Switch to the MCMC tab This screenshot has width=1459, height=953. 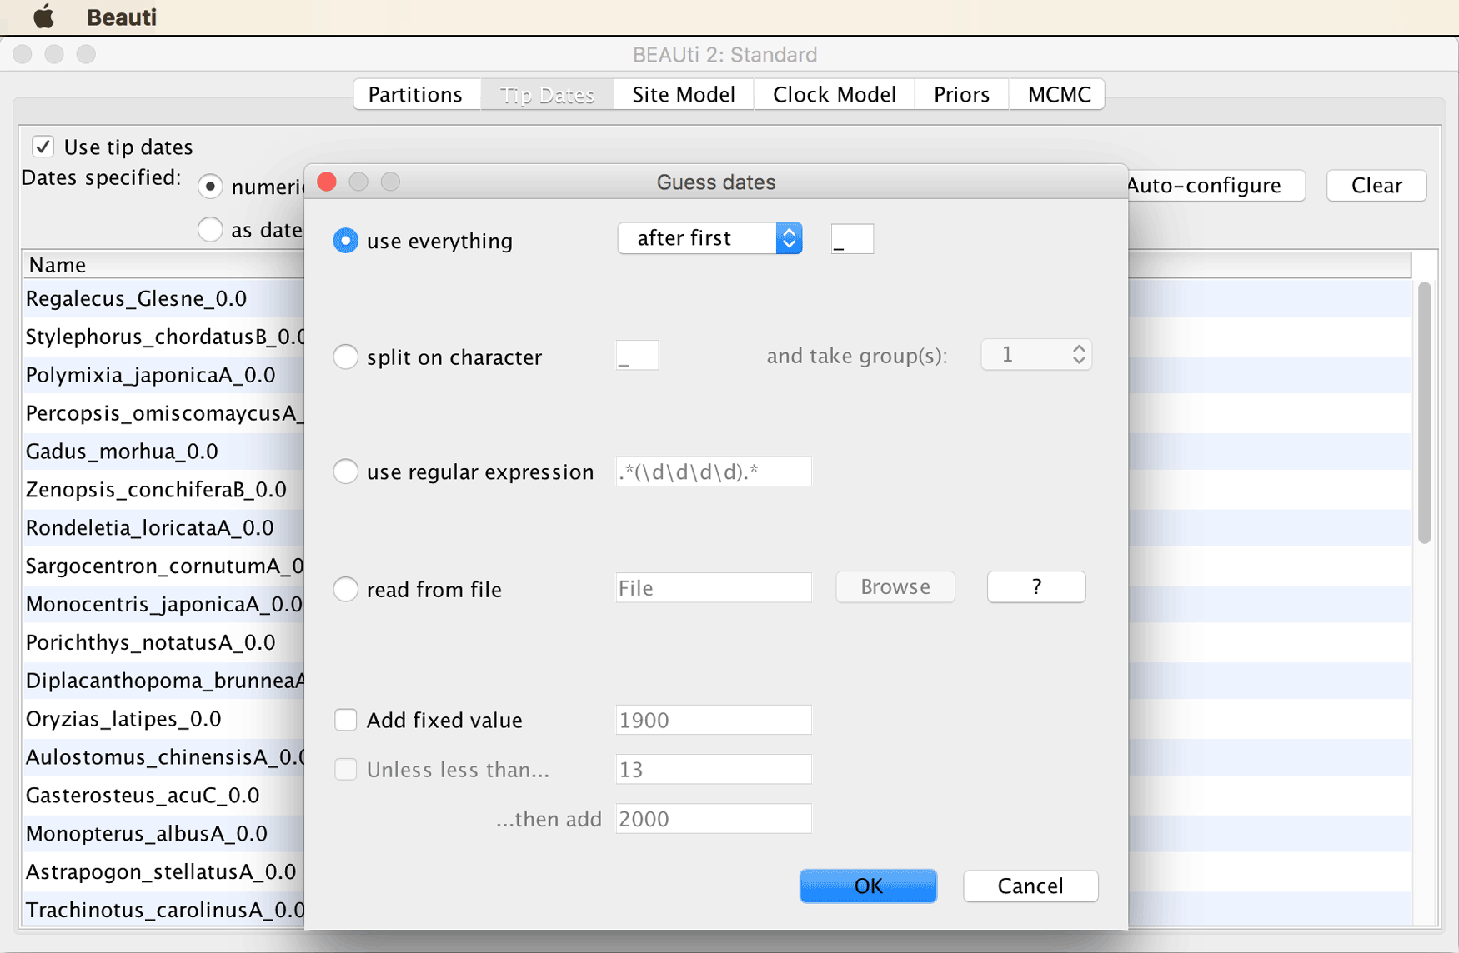point(1058,94)
